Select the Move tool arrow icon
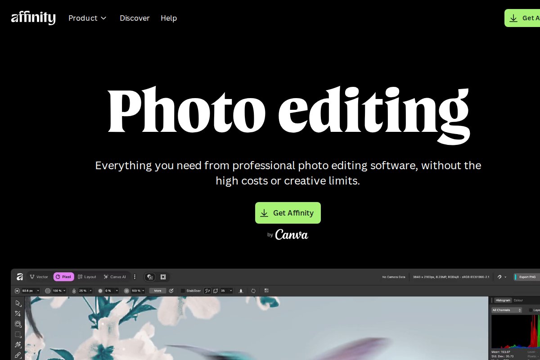Viewport: 540px width, 360px height. pyautogui.click(x=18, y=303)
